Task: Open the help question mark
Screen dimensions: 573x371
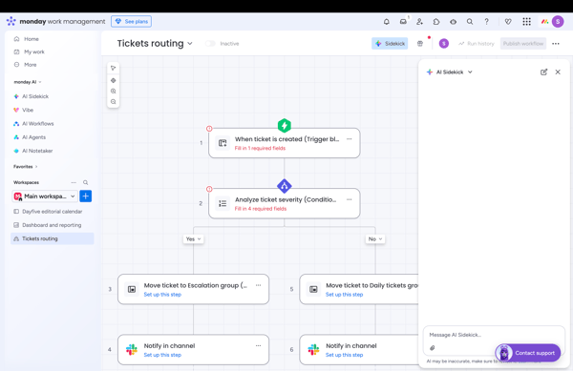Action: [x=486, y=22]
